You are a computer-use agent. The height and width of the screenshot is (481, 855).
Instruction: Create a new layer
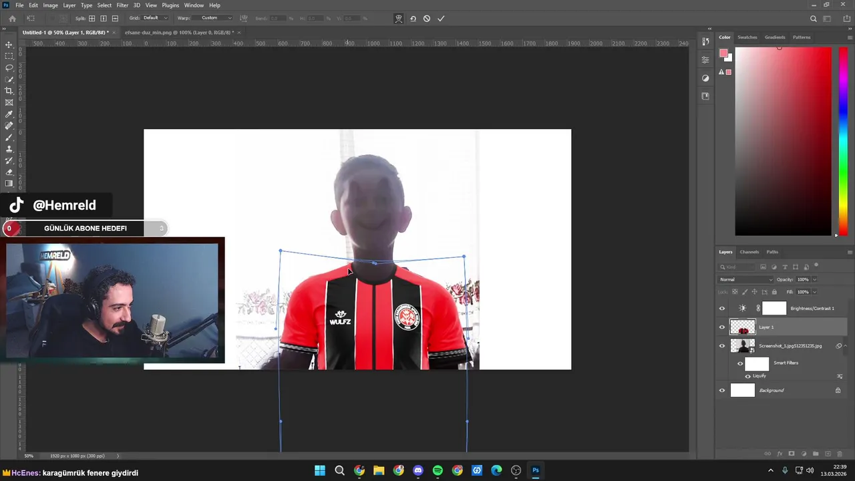click(828, 454)
